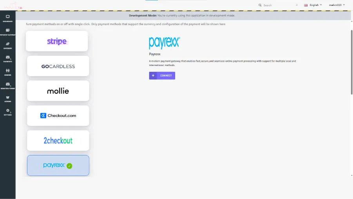The height and width of the screenshot is (199, 353).
Task: Click the scrollbar up arrow
Action: tap(352, 22)
